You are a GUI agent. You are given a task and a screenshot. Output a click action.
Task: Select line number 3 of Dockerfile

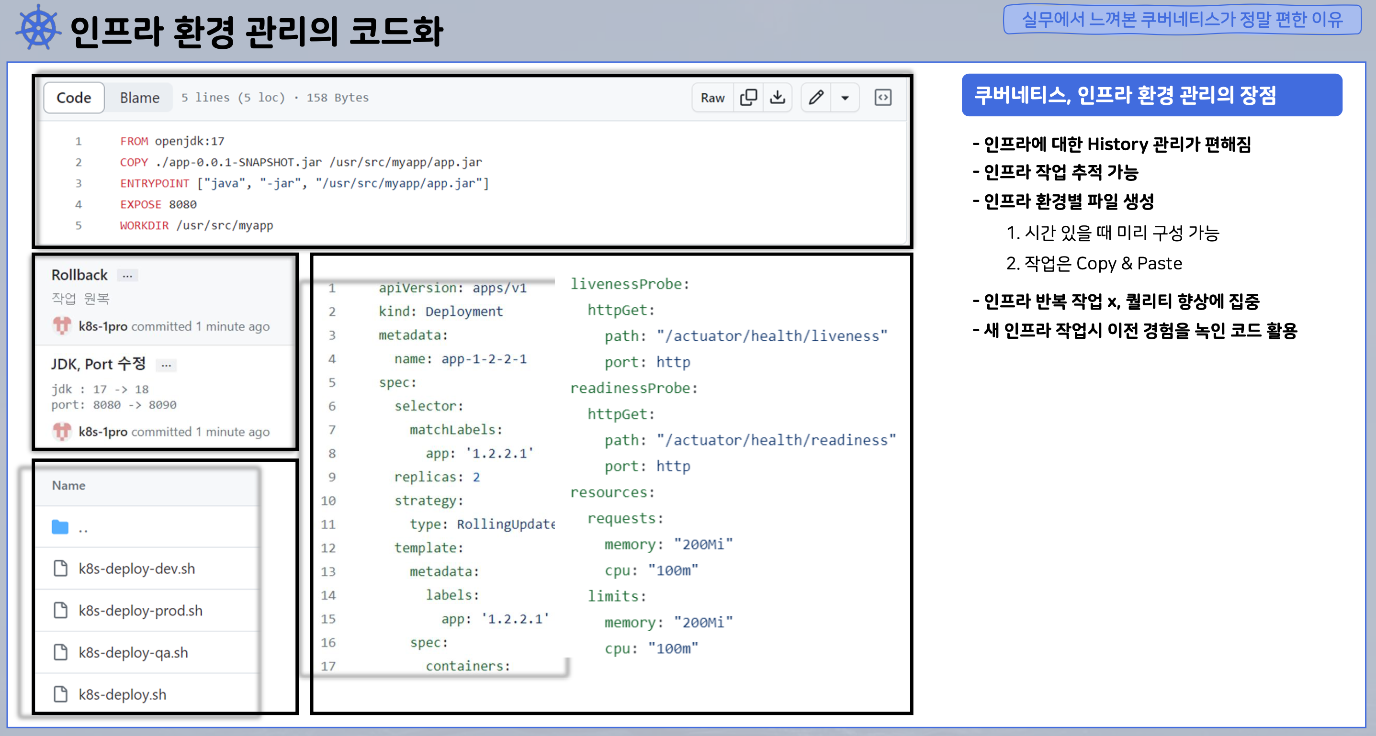click(79, 184)
